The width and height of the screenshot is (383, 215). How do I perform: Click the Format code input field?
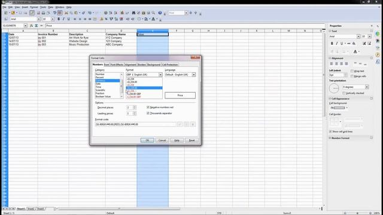pos(135,124)
